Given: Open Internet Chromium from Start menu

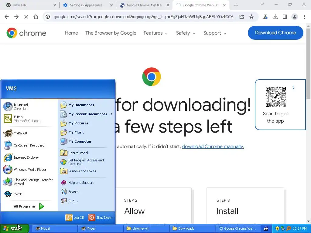Looking at the screenshot, I should (29, 106).
